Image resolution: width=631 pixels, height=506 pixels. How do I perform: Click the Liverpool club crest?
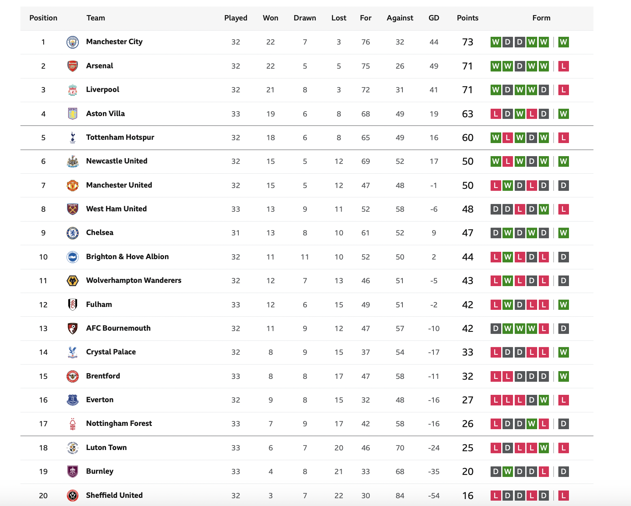(x=73, y=90)
